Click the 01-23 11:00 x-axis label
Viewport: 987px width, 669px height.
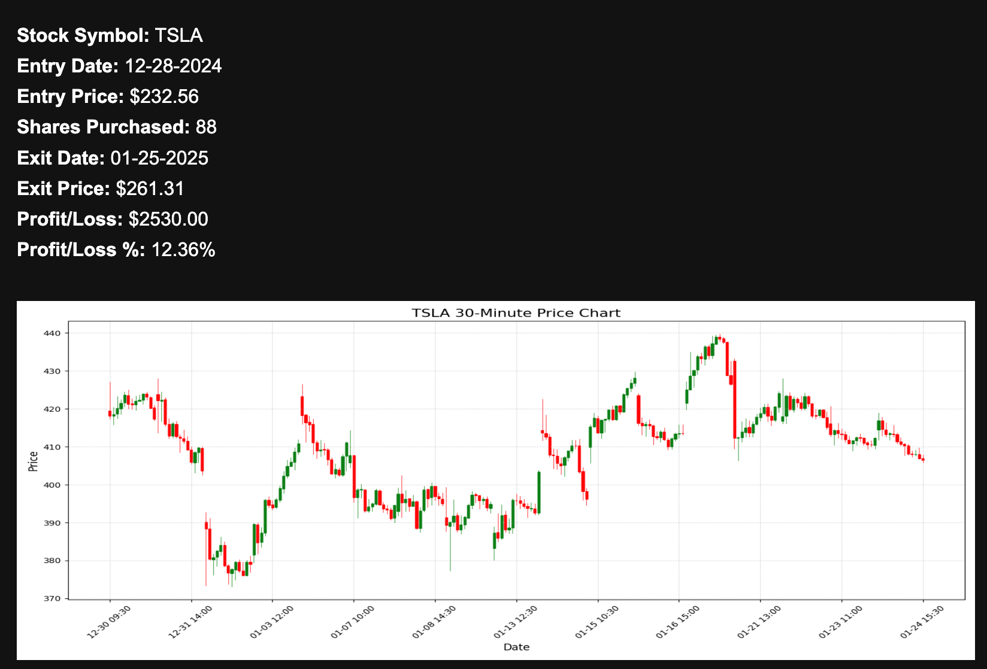pos(841,622)
